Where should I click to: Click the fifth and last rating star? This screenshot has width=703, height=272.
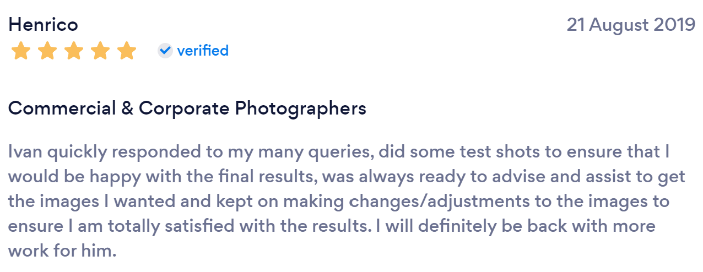(x=127, y=51)
